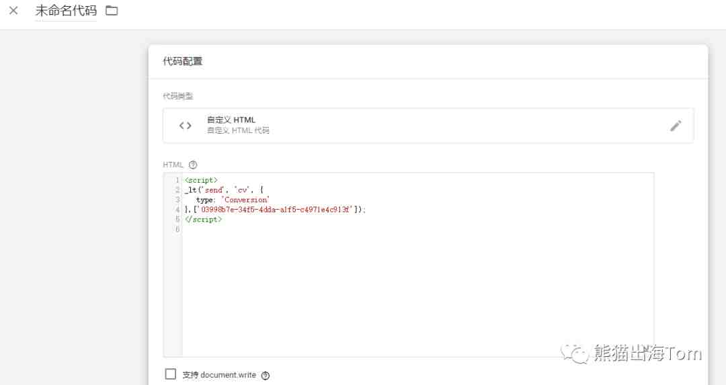Click the opening <script> tag on line 1
This screenshot has height=385, width=726.
(x=201, y=180)
